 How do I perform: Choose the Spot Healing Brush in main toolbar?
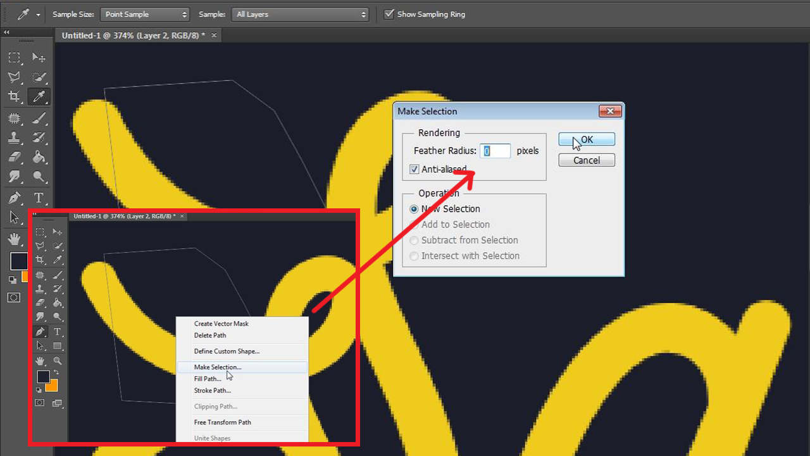pyautogui.click(x=14, y=118)
